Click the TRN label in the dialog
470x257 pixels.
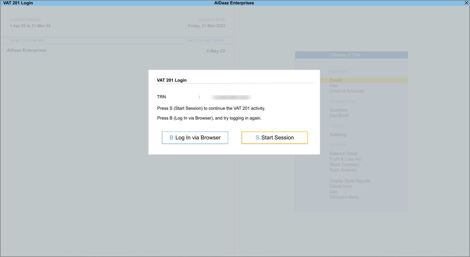pyautogui.click(x=161, y=97)
